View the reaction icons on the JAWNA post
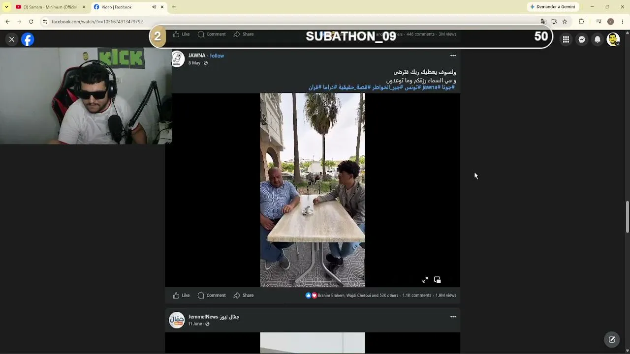Image resolution: width=630 pixels, height=354 pixels. click(311, 295)
